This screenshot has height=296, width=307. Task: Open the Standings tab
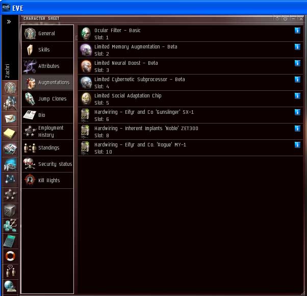coord(47,147)
